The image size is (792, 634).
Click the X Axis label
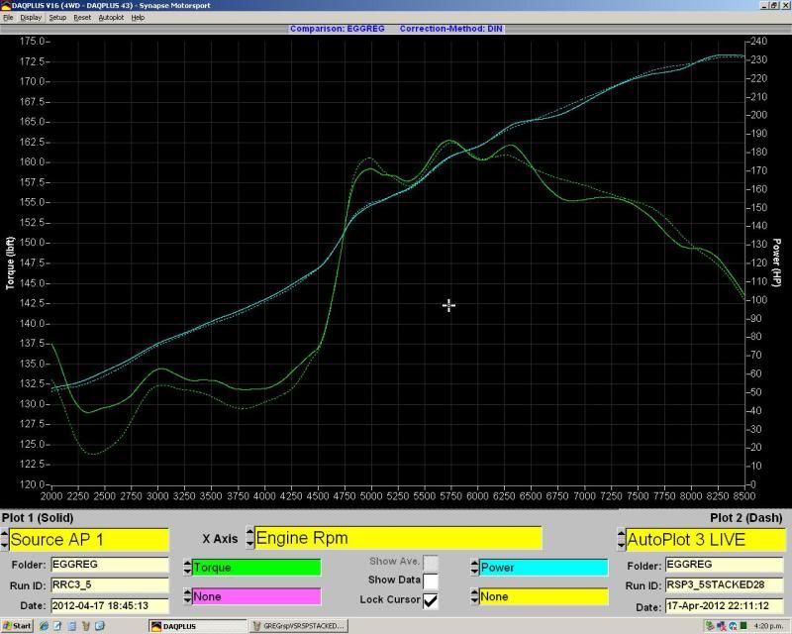[220, 539]
